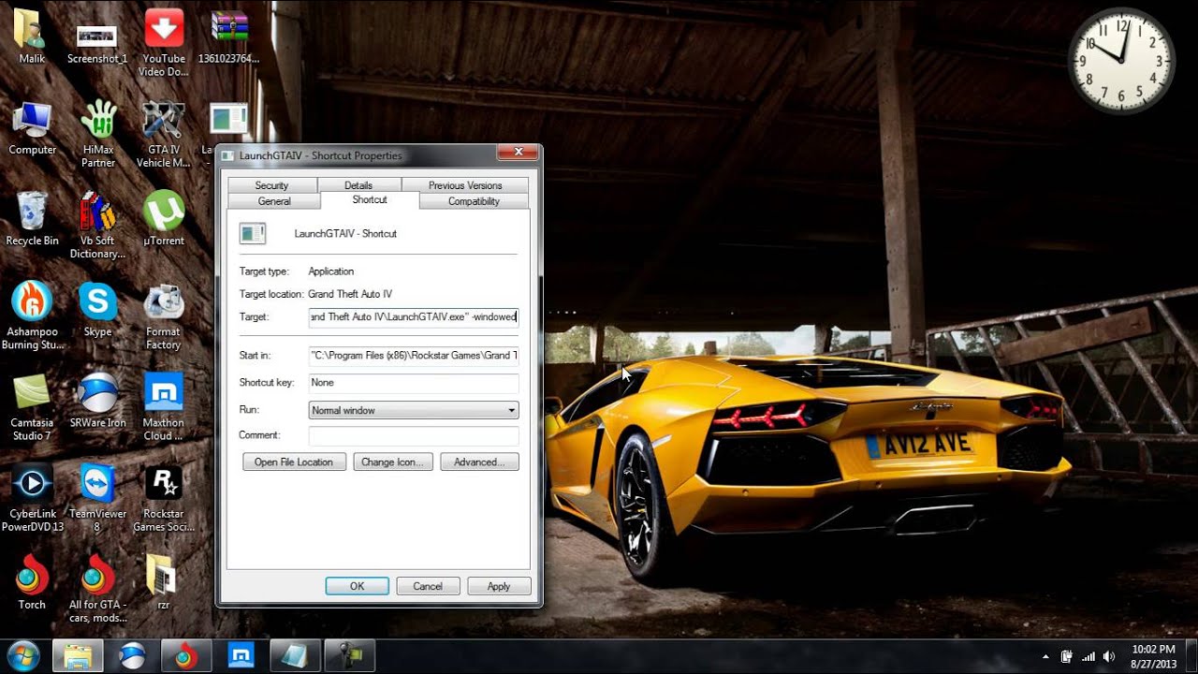Open the Previous Versions tab
The width and height of the screenshot is (1198, 674).
coord(465,185)
